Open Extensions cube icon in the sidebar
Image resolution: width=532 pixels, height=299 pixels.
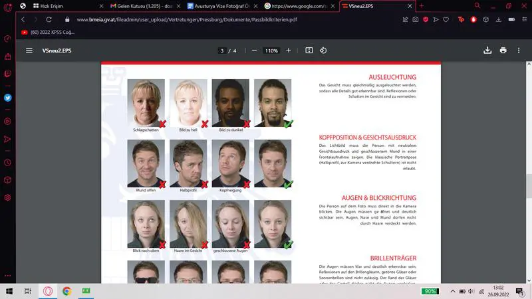[7, 180]
